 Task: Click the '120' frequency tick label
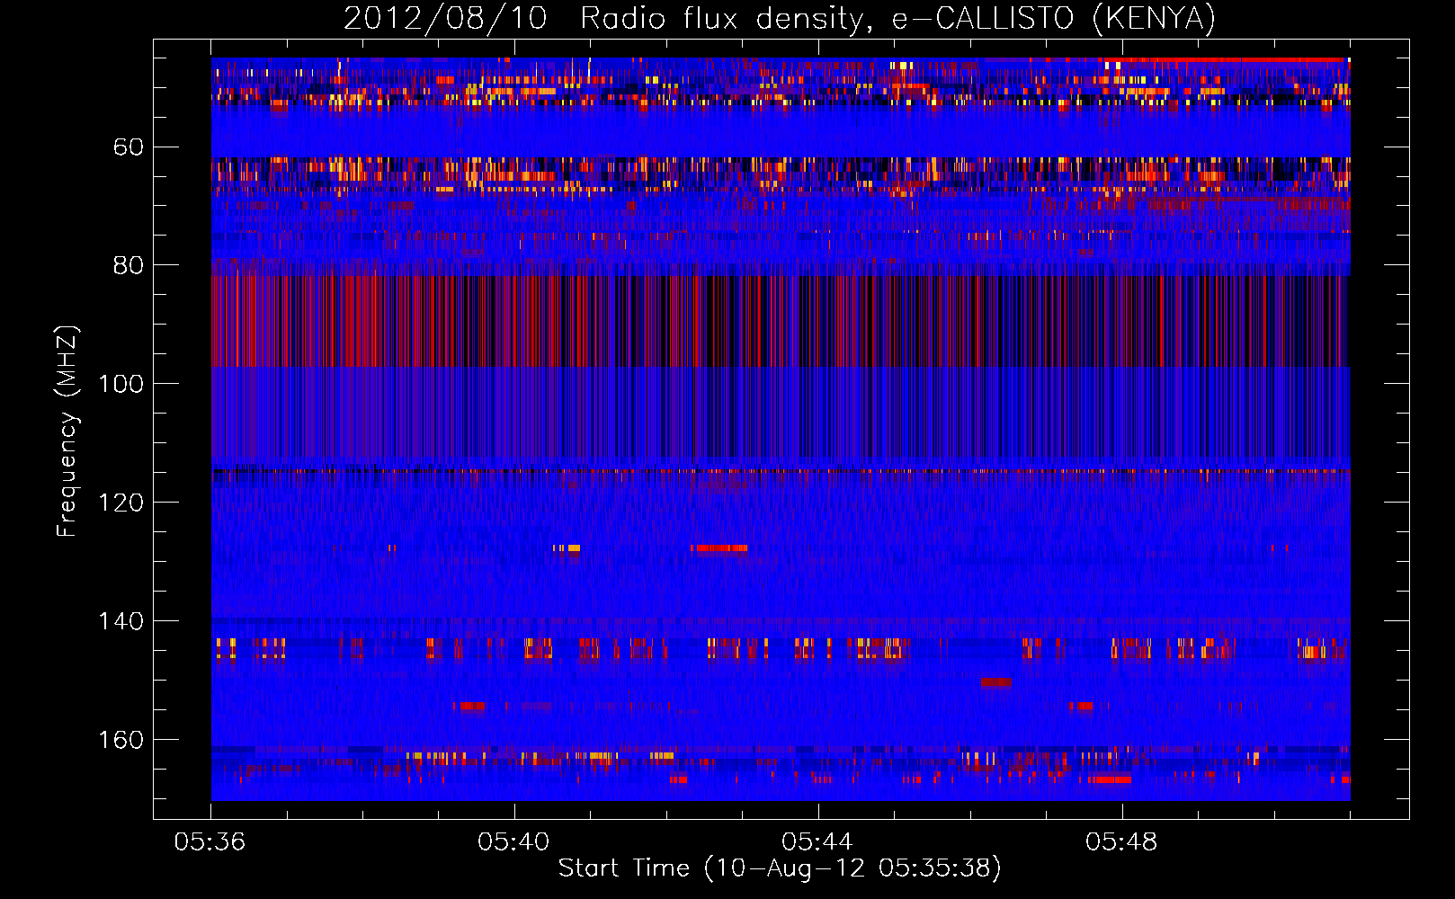[x=121, y=503]
